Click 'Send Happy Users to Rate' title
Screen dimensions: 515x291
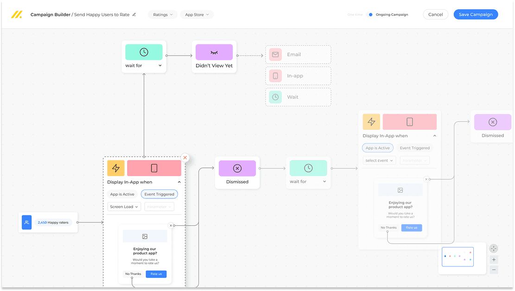click(x=102, y=14)
